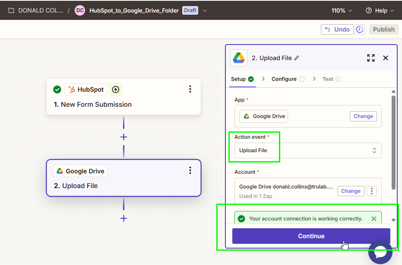Open the HubSpot step three-dot menu
This screenshot has height=265, width=402.
[190, 89]
